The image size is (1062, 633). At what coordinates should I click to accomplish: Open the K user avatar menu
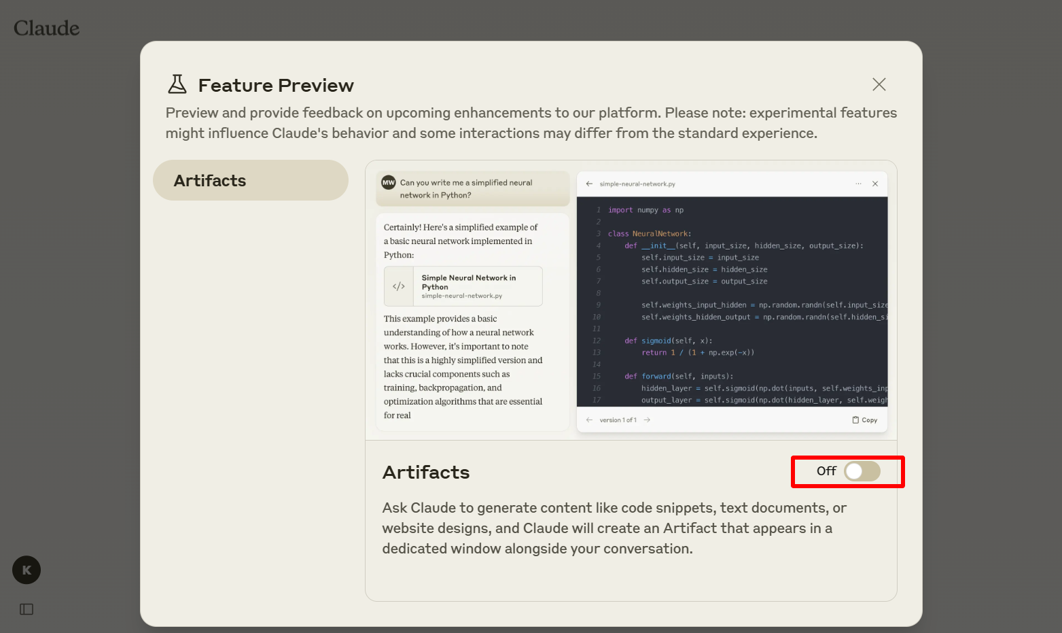point(26,570)
